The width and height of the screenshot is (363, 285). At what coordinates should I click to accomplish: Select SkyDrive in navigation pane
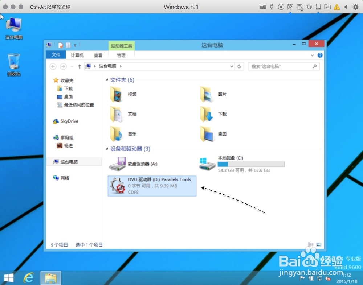tap(66, 121)
